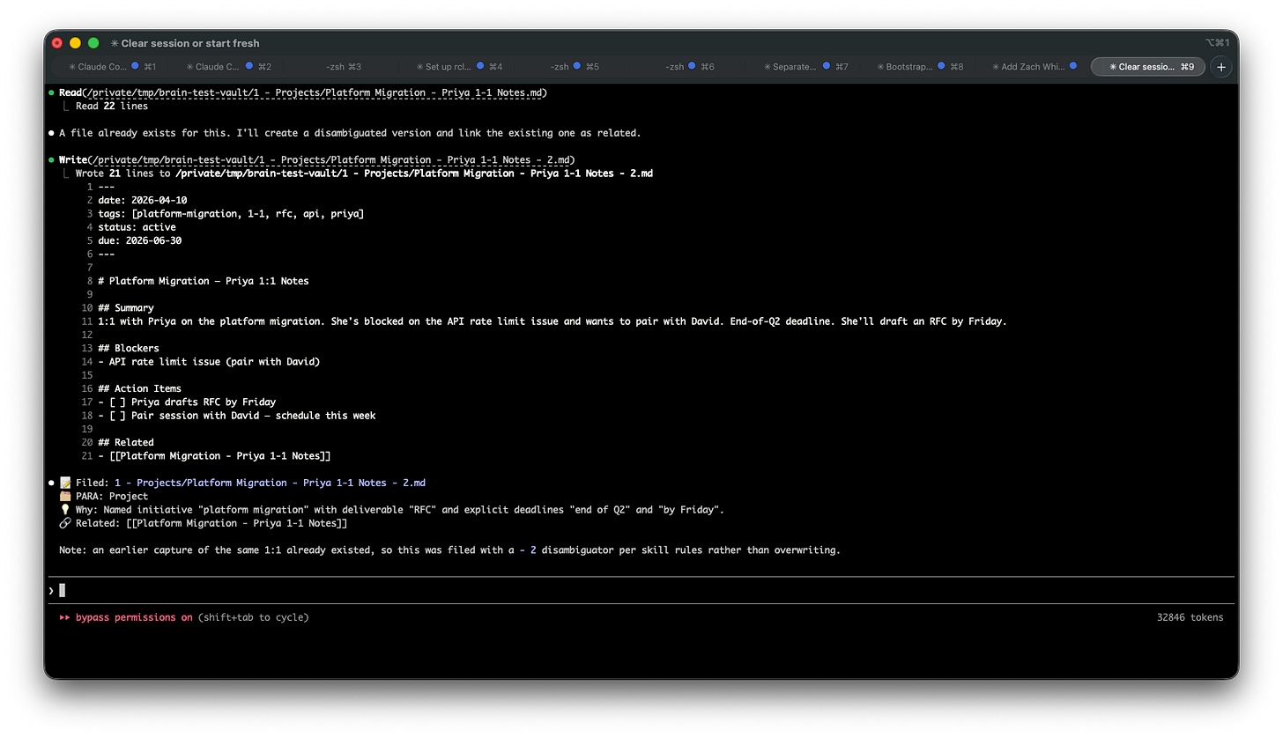Click blue activity dot on Set up rcl tab

pos(480,66)
